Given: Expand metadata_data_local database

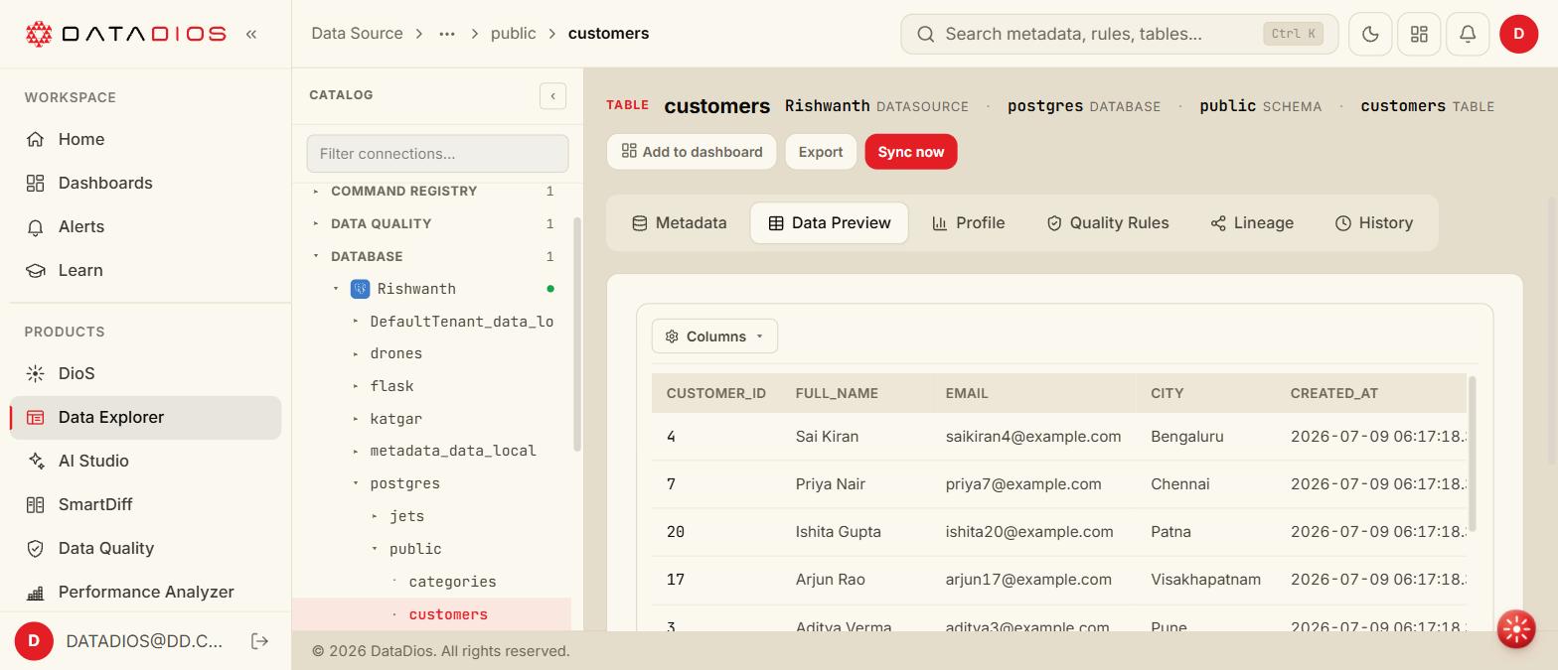Looking at the screenshot, I should 356,452.
